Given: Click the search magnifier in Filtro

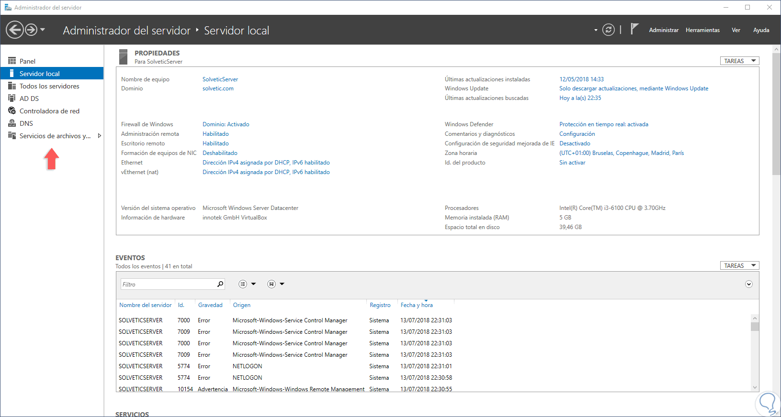Looking at the screenshot, I should 220,284.
